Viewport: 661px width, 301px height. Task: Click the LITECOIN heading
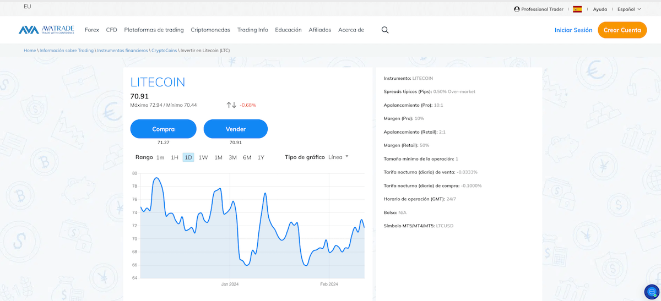click(158, 83)
